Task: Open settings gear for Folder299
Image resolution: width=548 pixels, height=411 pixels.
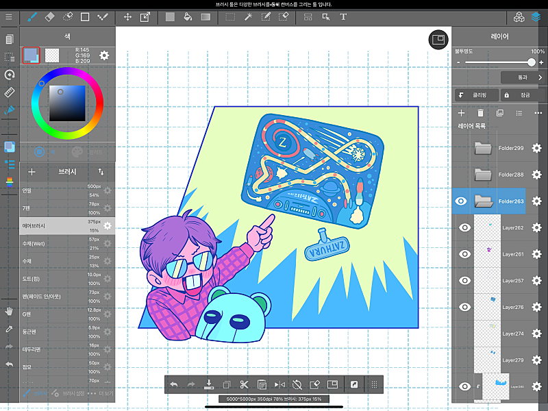Action: click(x=536, y=148)
